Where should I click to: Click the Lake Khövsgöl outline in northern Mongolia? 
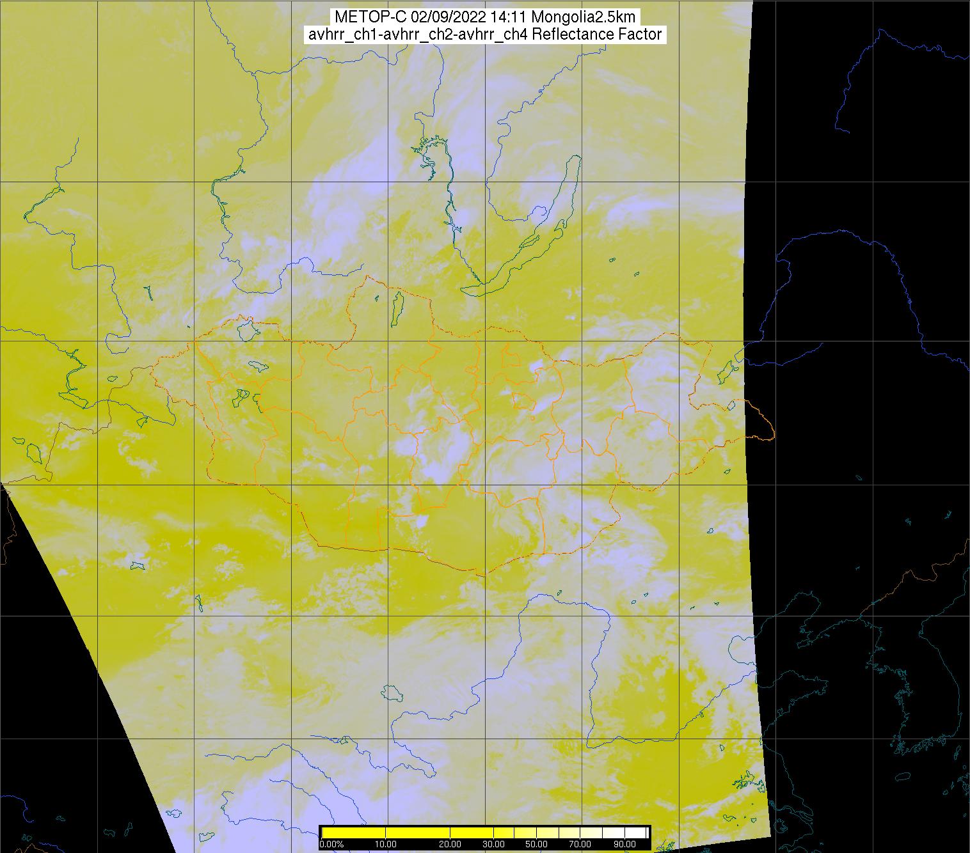point(397,308)
